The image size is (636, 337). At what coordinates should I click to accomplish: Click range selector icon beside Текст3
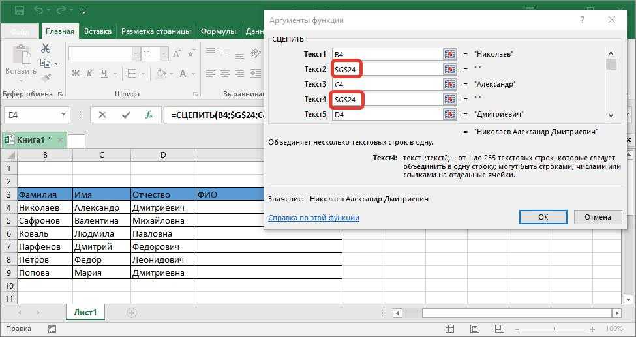click(449, 84)
